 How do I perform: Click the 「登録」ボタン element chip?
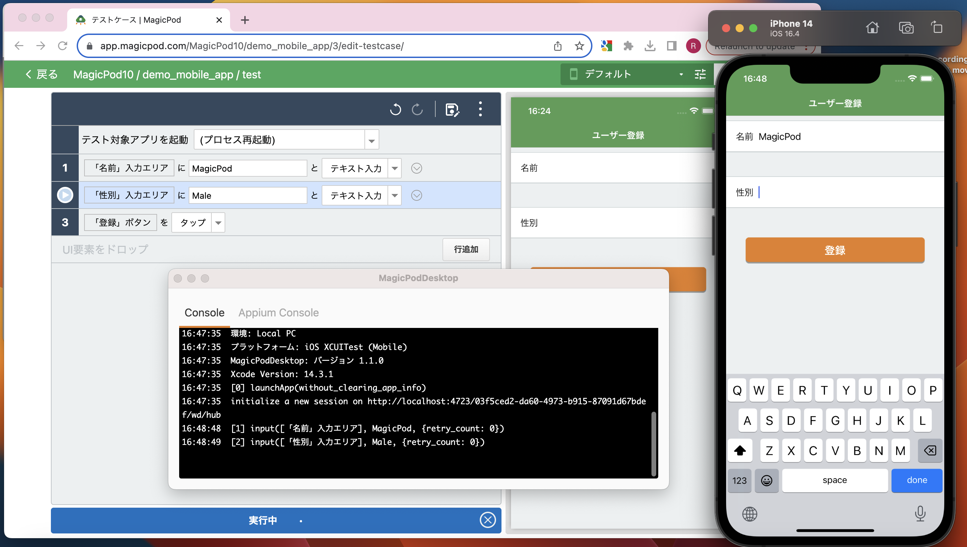coord(120,222)
